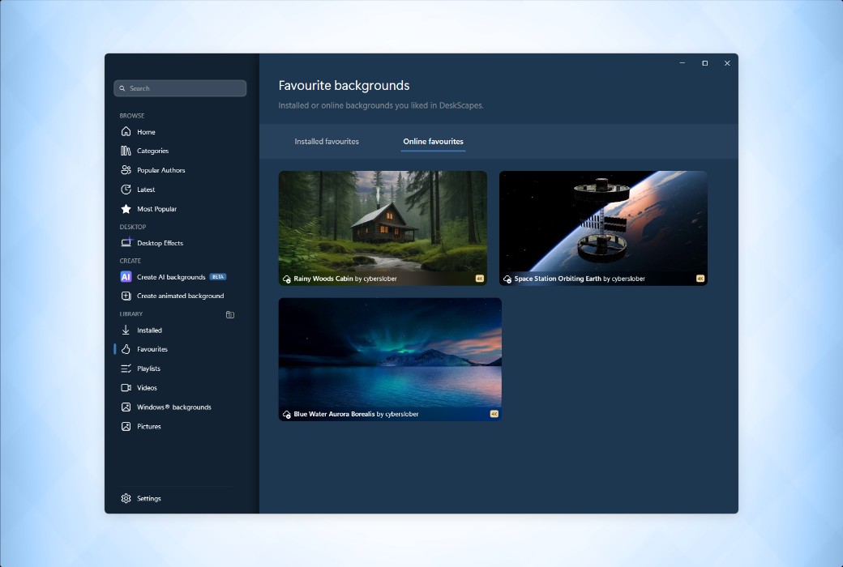Open the Blue Water Aurora Borealis thumbnail
Screen dimensions: 843x567
point(390,359)
